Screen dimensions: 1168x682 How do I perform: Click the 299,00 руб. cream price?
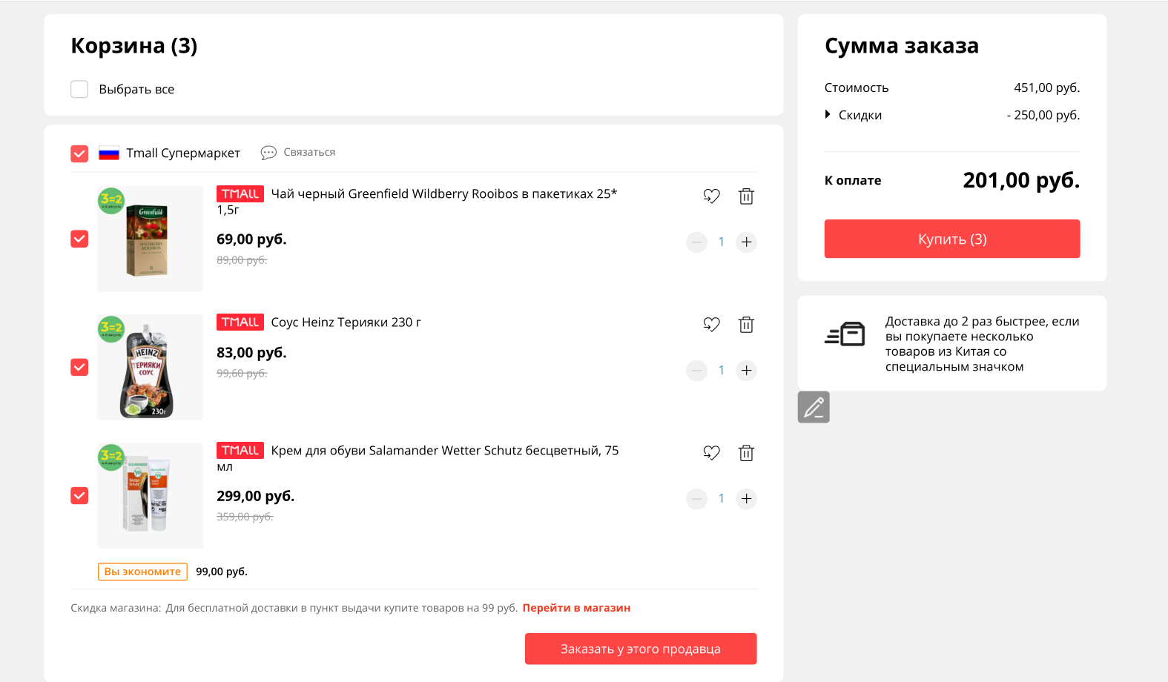[255, 496]
